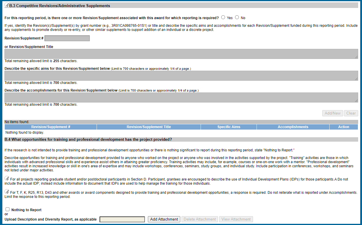Click the resize handle of the accomplishments text area
Image resolution: width=362 pixels, height=225 pixels.
pyautogui.click(x=356, y=101)
